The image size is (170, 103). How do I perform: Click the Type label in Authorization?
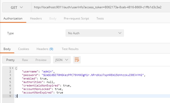(10, 33)
